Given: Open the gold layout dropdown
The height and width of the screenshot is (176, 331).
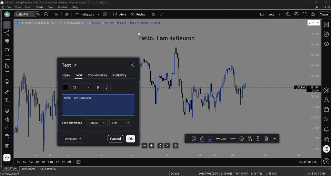Looking at the screenshot, I should coord(274,14).
